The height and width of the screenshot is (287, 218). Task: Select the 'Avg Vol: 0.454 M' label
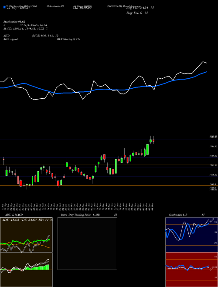[x=140, y=8]
